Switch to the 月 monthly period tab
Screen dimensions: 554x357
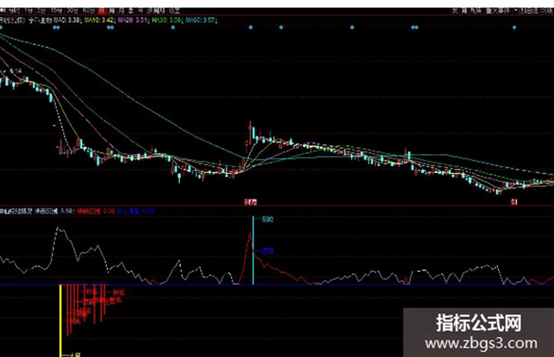[121, 11]
